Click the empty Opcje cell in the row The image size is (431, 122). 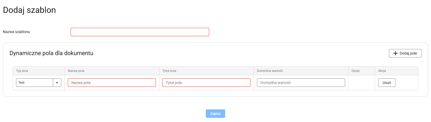point(362,83)
